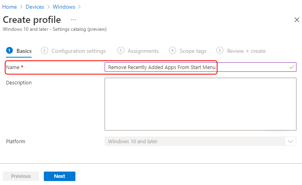Click the green validation checkmark

[292, 67]
